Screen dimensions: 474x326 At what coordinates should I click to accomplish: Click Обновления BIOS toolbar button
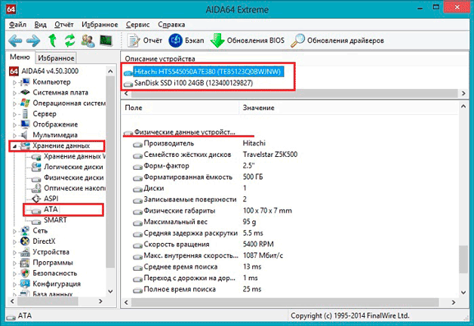[248, 41]
